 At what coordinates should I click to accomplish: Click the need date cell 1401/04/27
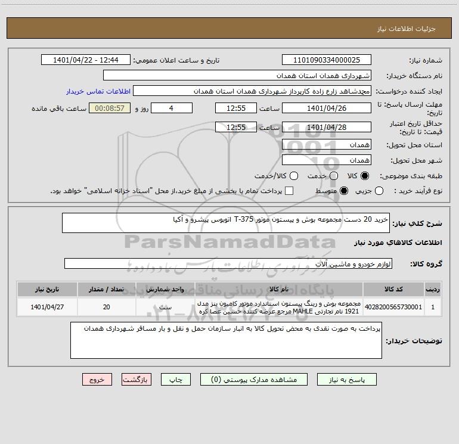[47, 307]
